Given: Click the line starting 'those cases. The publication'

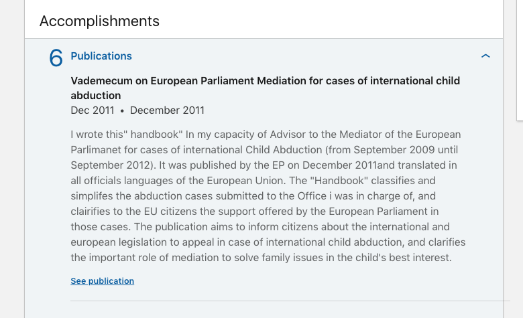Looking at the screenshot, I should 260,227.
